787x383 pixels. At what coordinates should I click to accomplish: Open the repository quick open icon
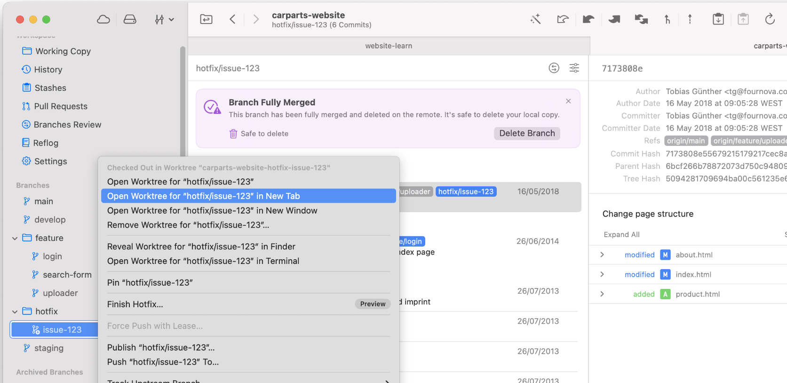(x=206, y=19)
